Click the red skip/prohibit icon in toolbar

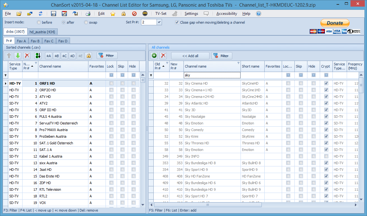pos(134,14)
